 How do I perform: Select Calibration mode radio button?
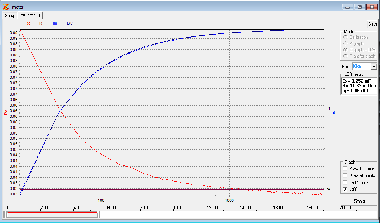tap(345, 37)
